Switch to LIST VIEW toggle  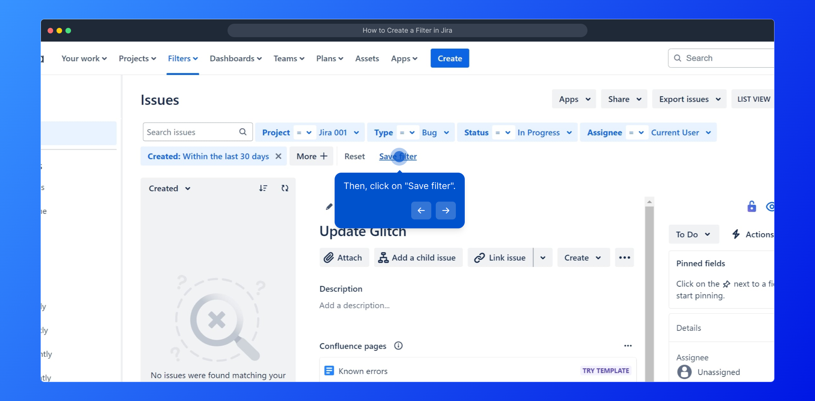[753, 99]
